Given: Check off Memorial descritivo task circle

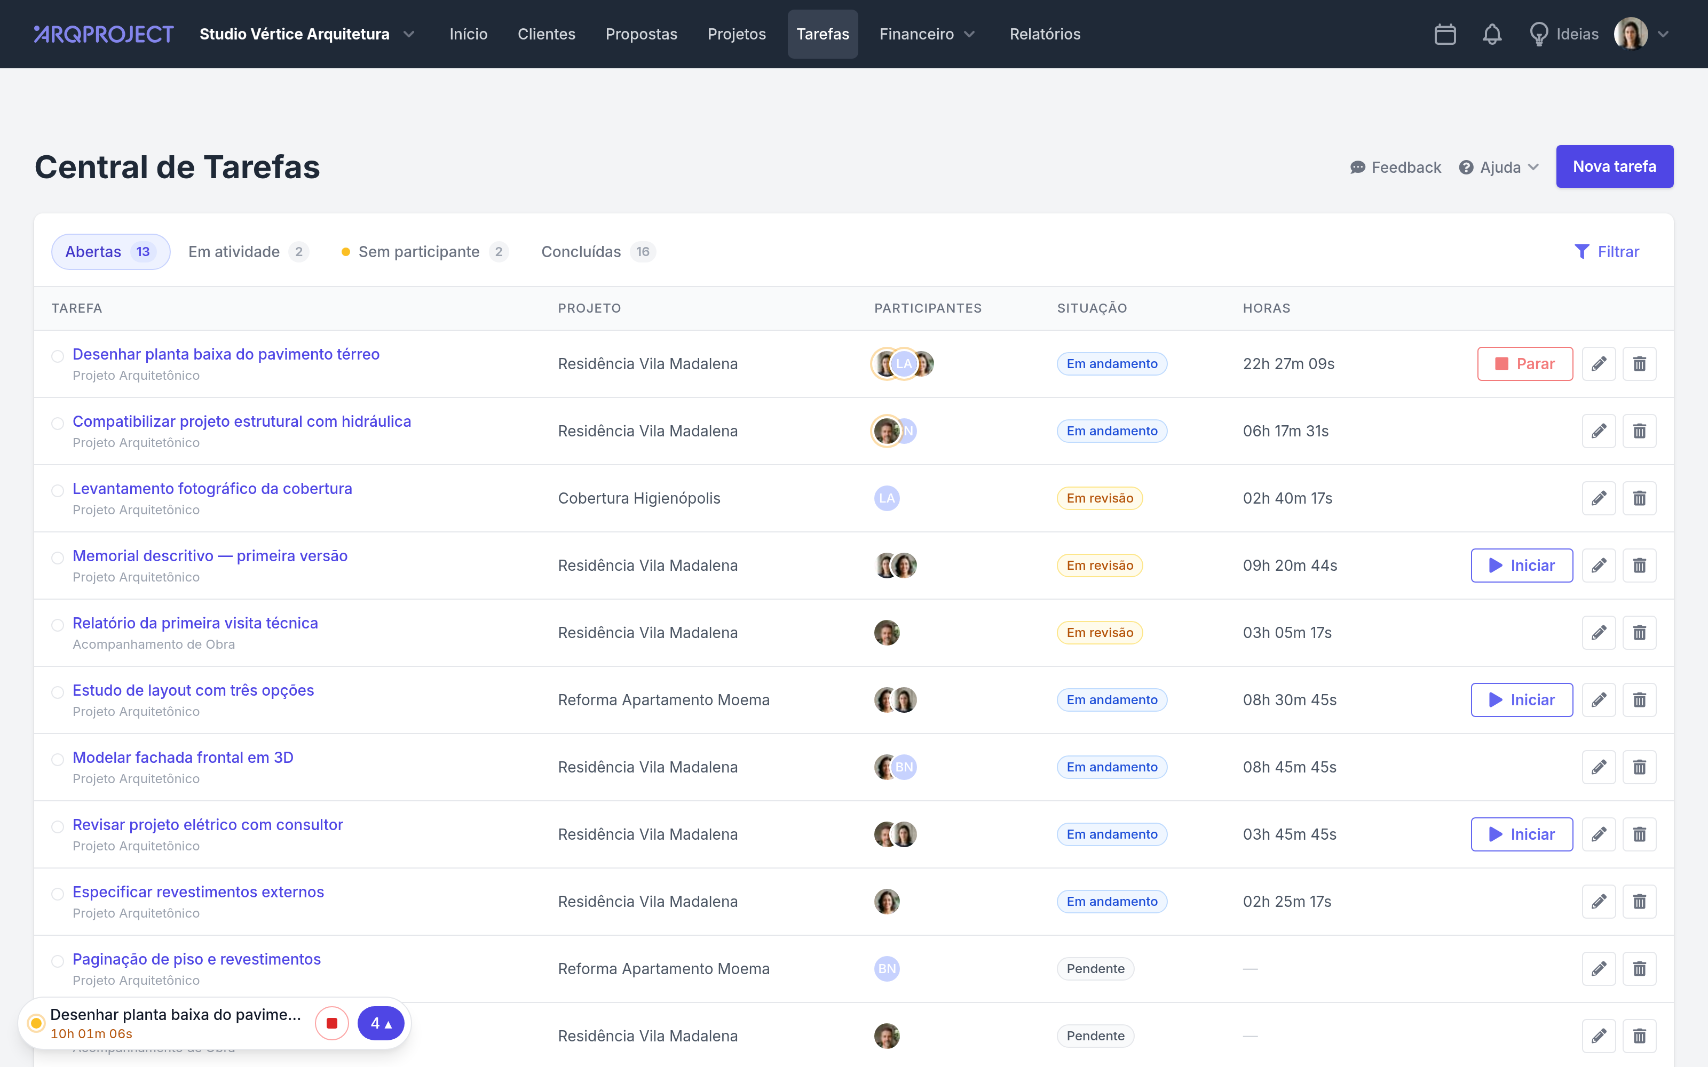Looking at the screenshot, I should pos(58,558).
